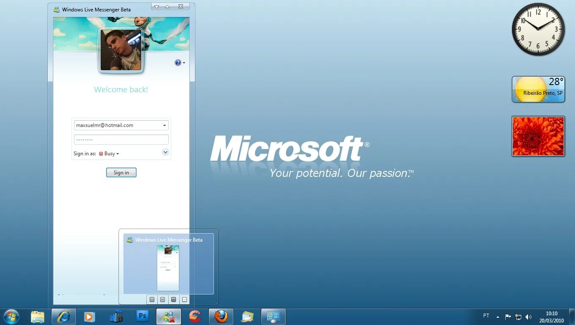This screenshot has height=325, width=575.
Task: Open Windows Explorer from the taskbar
Action: [38, 317]
